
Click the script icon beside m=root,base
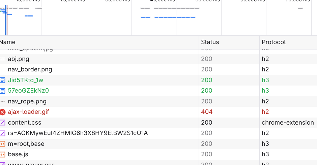[x=2, y=144]
